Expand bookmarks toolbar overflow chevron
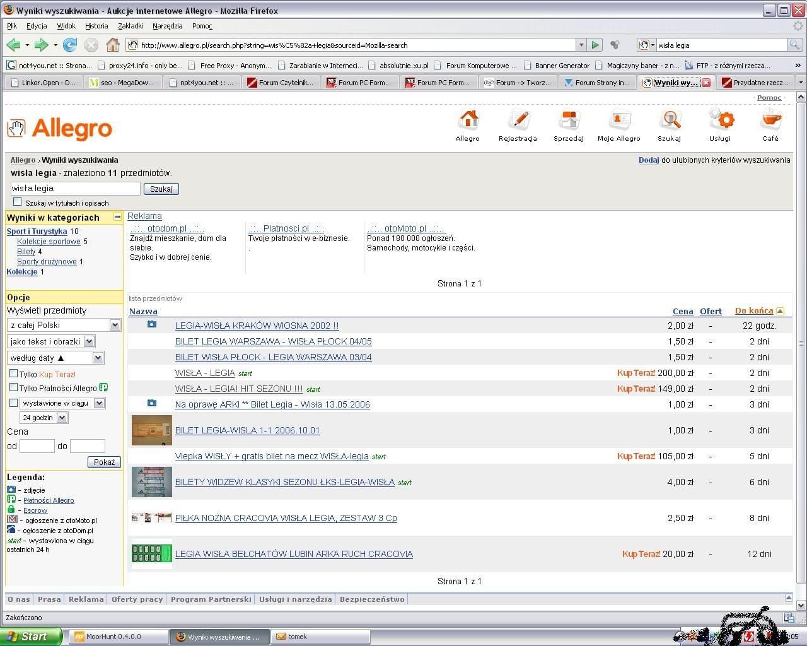This screenshot has width=807, height=646. coord(798,66)
